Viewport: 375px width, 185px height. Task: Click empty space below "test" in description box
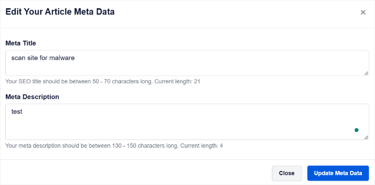[x=167, y=128]
